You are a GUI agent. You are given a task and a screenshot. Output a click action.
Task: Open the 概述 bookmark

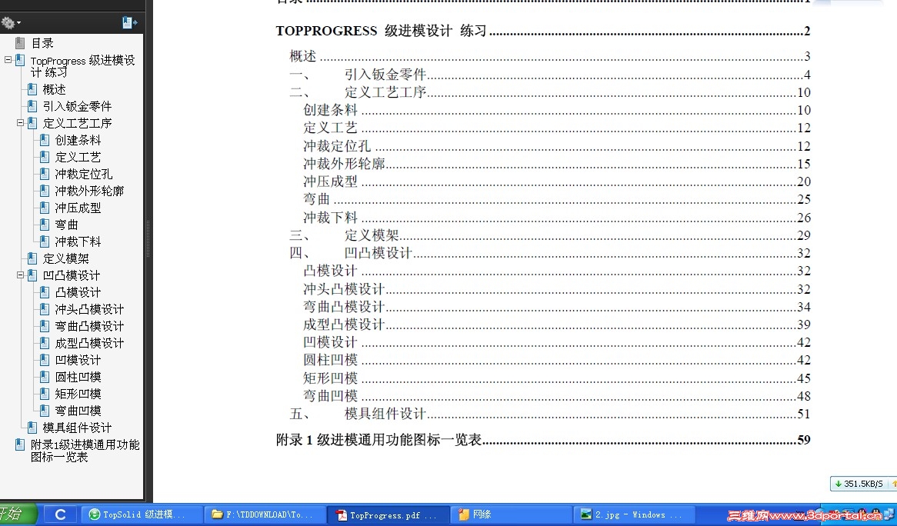pos(55,89)
